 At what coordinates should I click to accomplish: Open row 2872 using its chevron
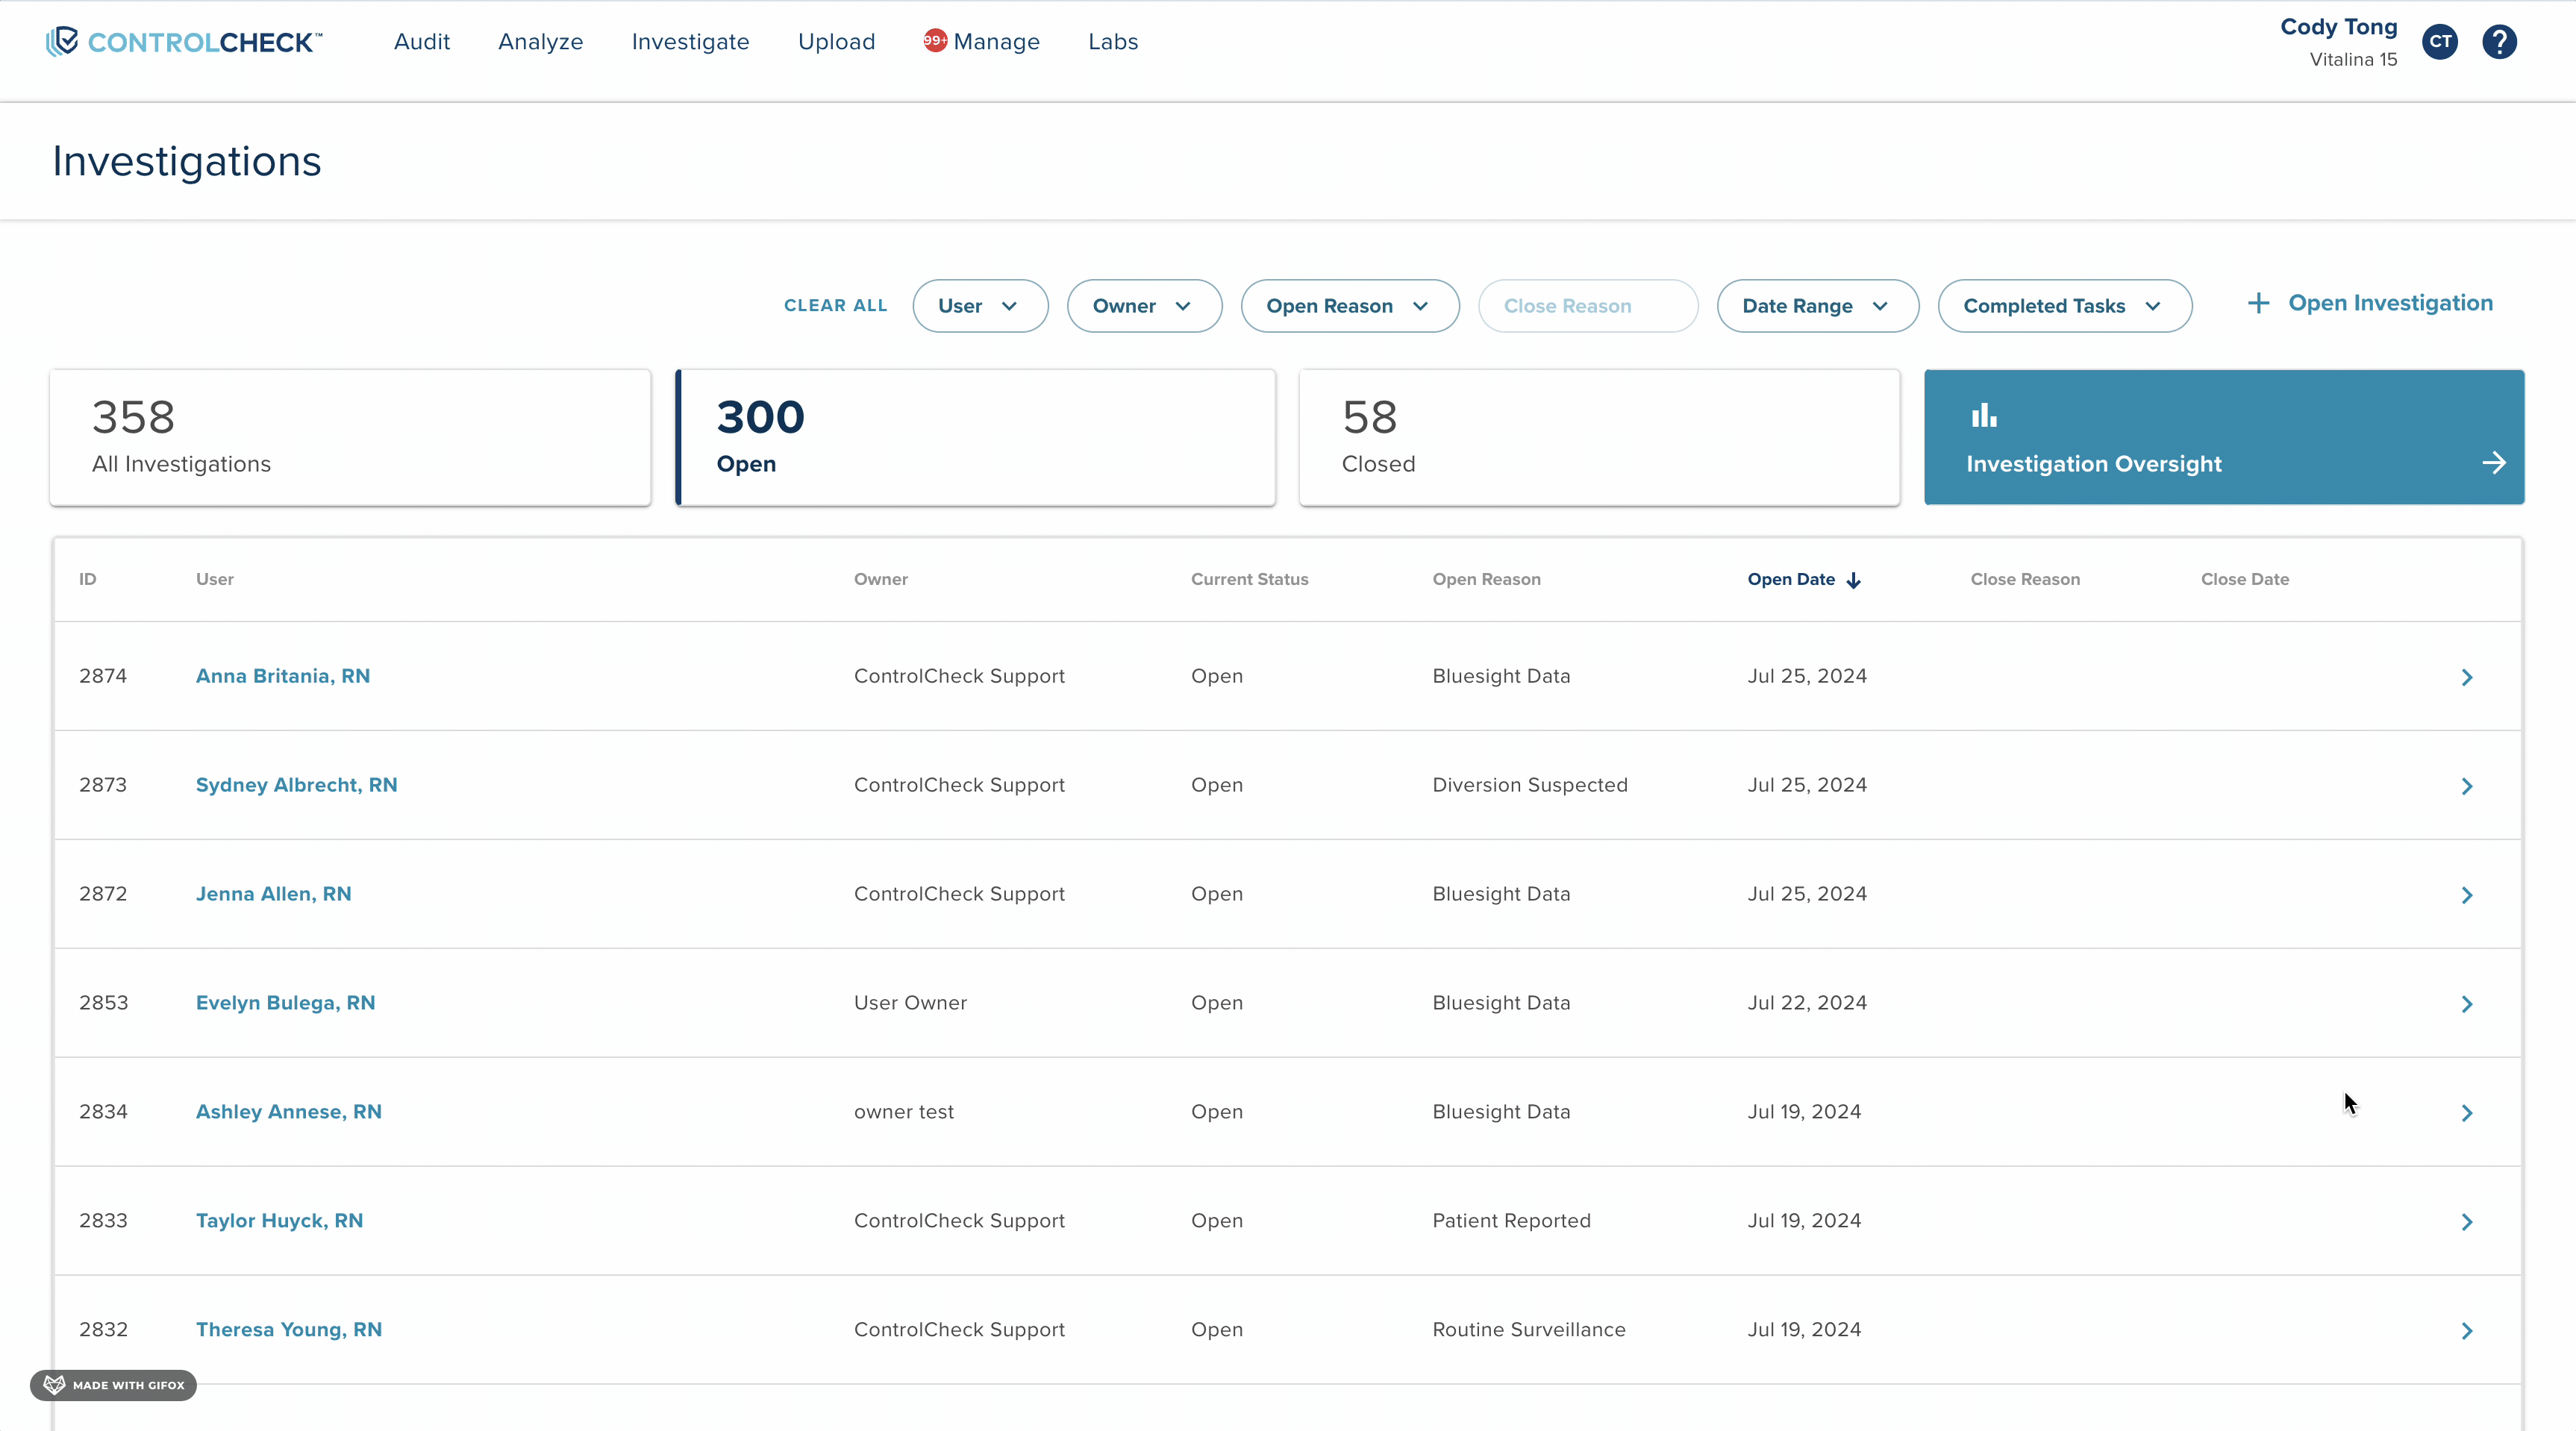[x=2467, y=895]
